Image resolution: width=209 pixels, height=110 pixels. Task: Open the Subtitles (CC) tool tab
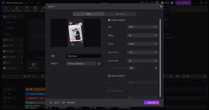35,9
